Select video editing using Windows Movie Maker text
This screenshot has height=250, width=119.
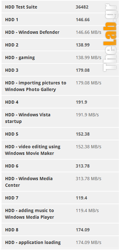pyautogui.click(x=33, y=150)
